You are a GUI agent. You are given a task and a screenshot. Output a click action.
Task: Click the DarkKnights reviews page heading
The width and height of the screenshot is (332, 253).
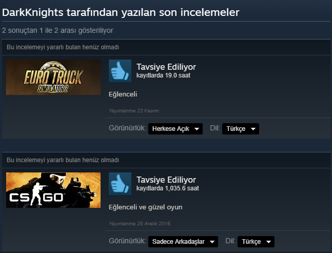(121, 12)
